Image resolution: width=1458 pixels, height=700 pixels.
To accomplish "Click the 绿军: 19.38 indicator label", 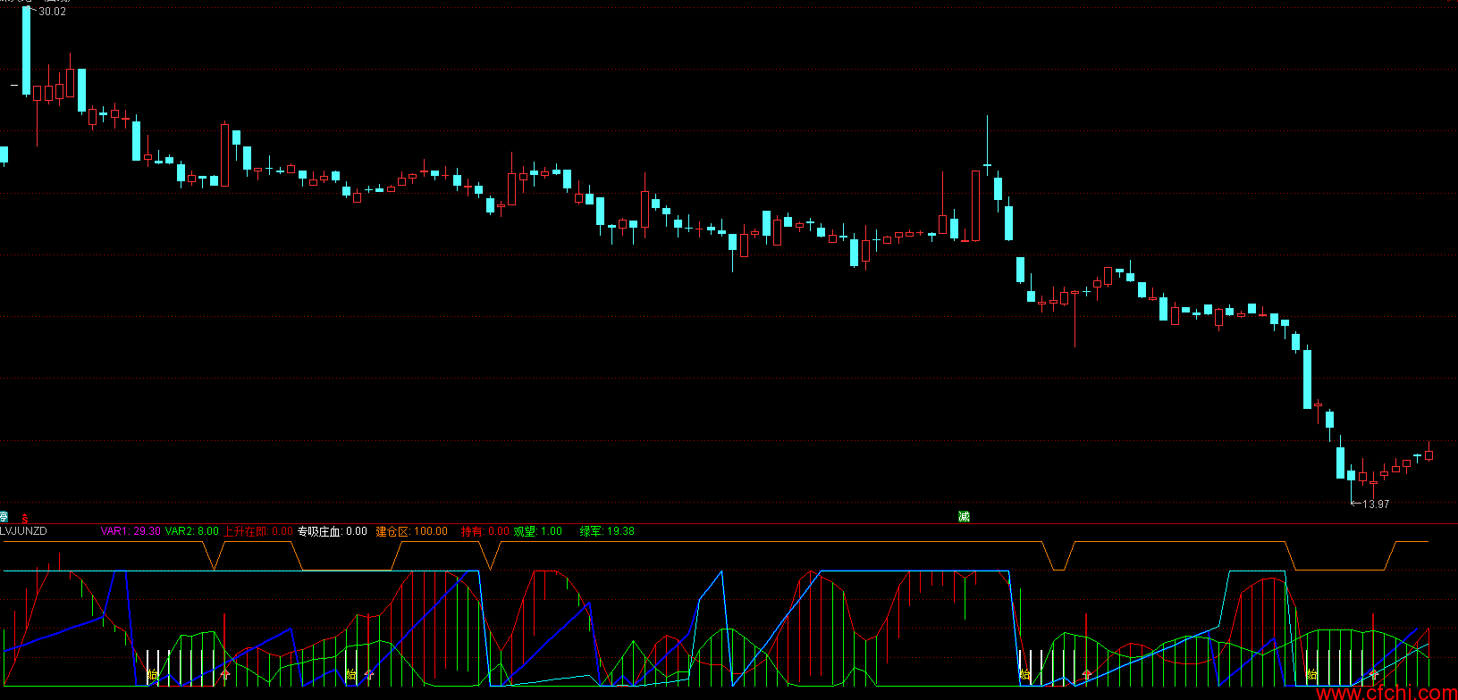I will (607, 531).
